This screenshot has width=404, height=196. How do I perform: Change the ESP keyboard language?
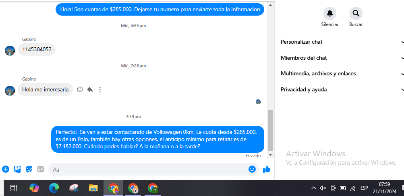(x=364, y=188)
